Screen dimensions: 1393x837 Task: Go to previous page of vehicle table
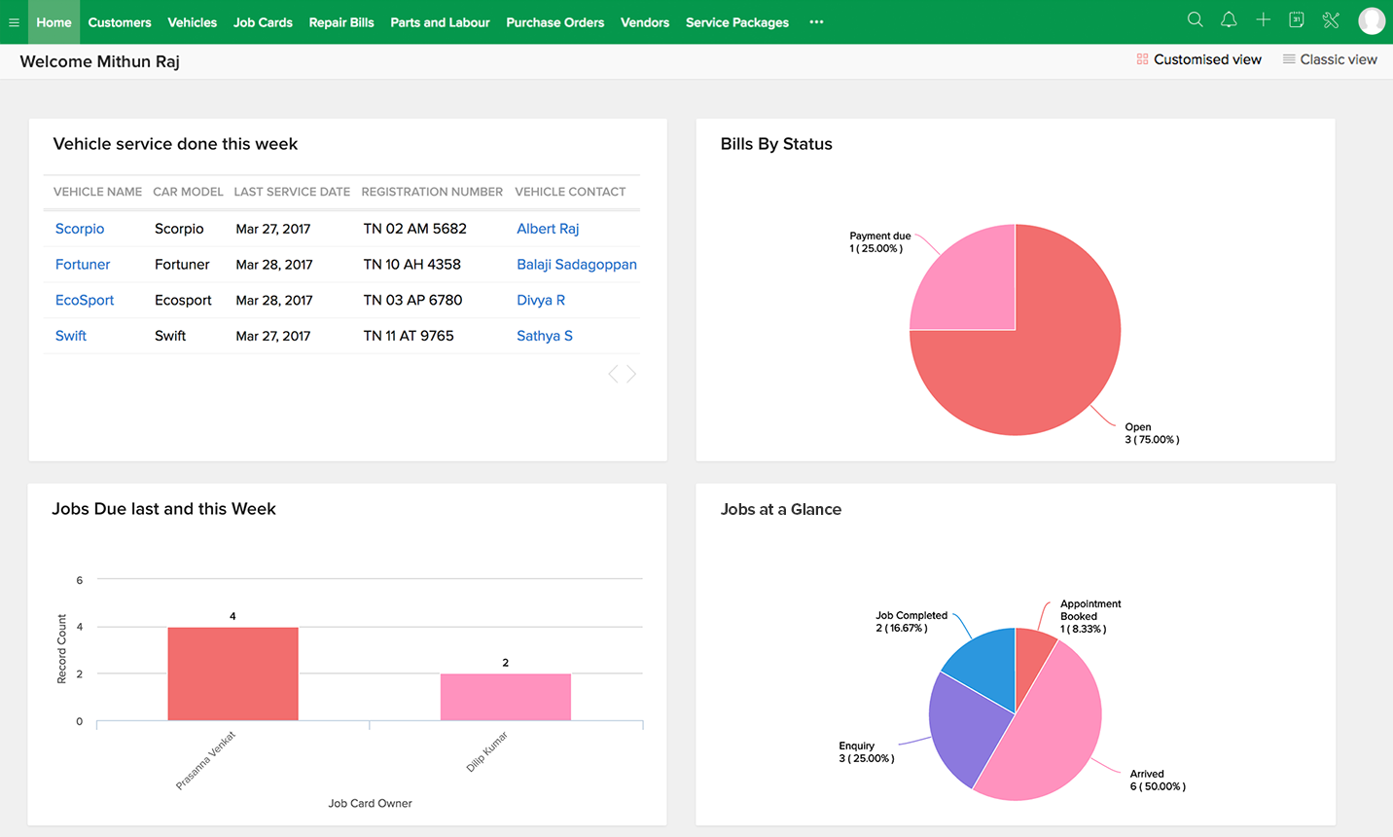pyautogui.click(x=613, y=374)
